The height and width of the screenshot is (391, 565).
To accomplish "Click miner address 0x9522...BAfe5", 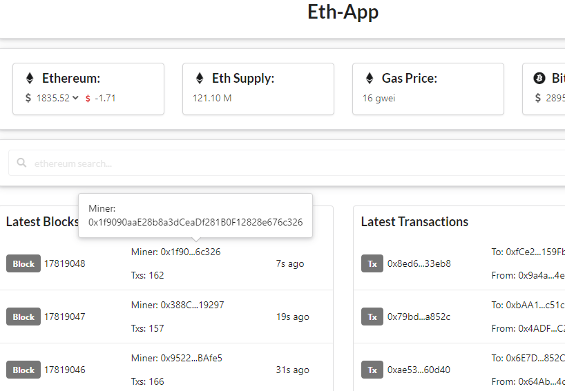I will click(191, 359).
